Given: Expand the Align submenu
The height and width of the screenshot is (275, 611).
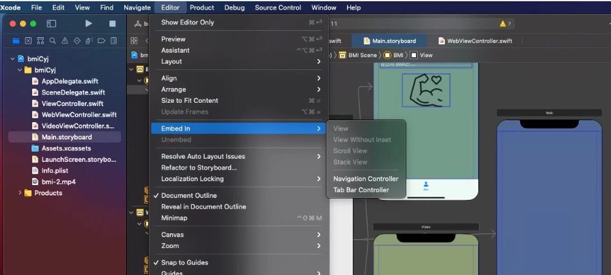Looking at the screenshot, I should click(238, 78).
